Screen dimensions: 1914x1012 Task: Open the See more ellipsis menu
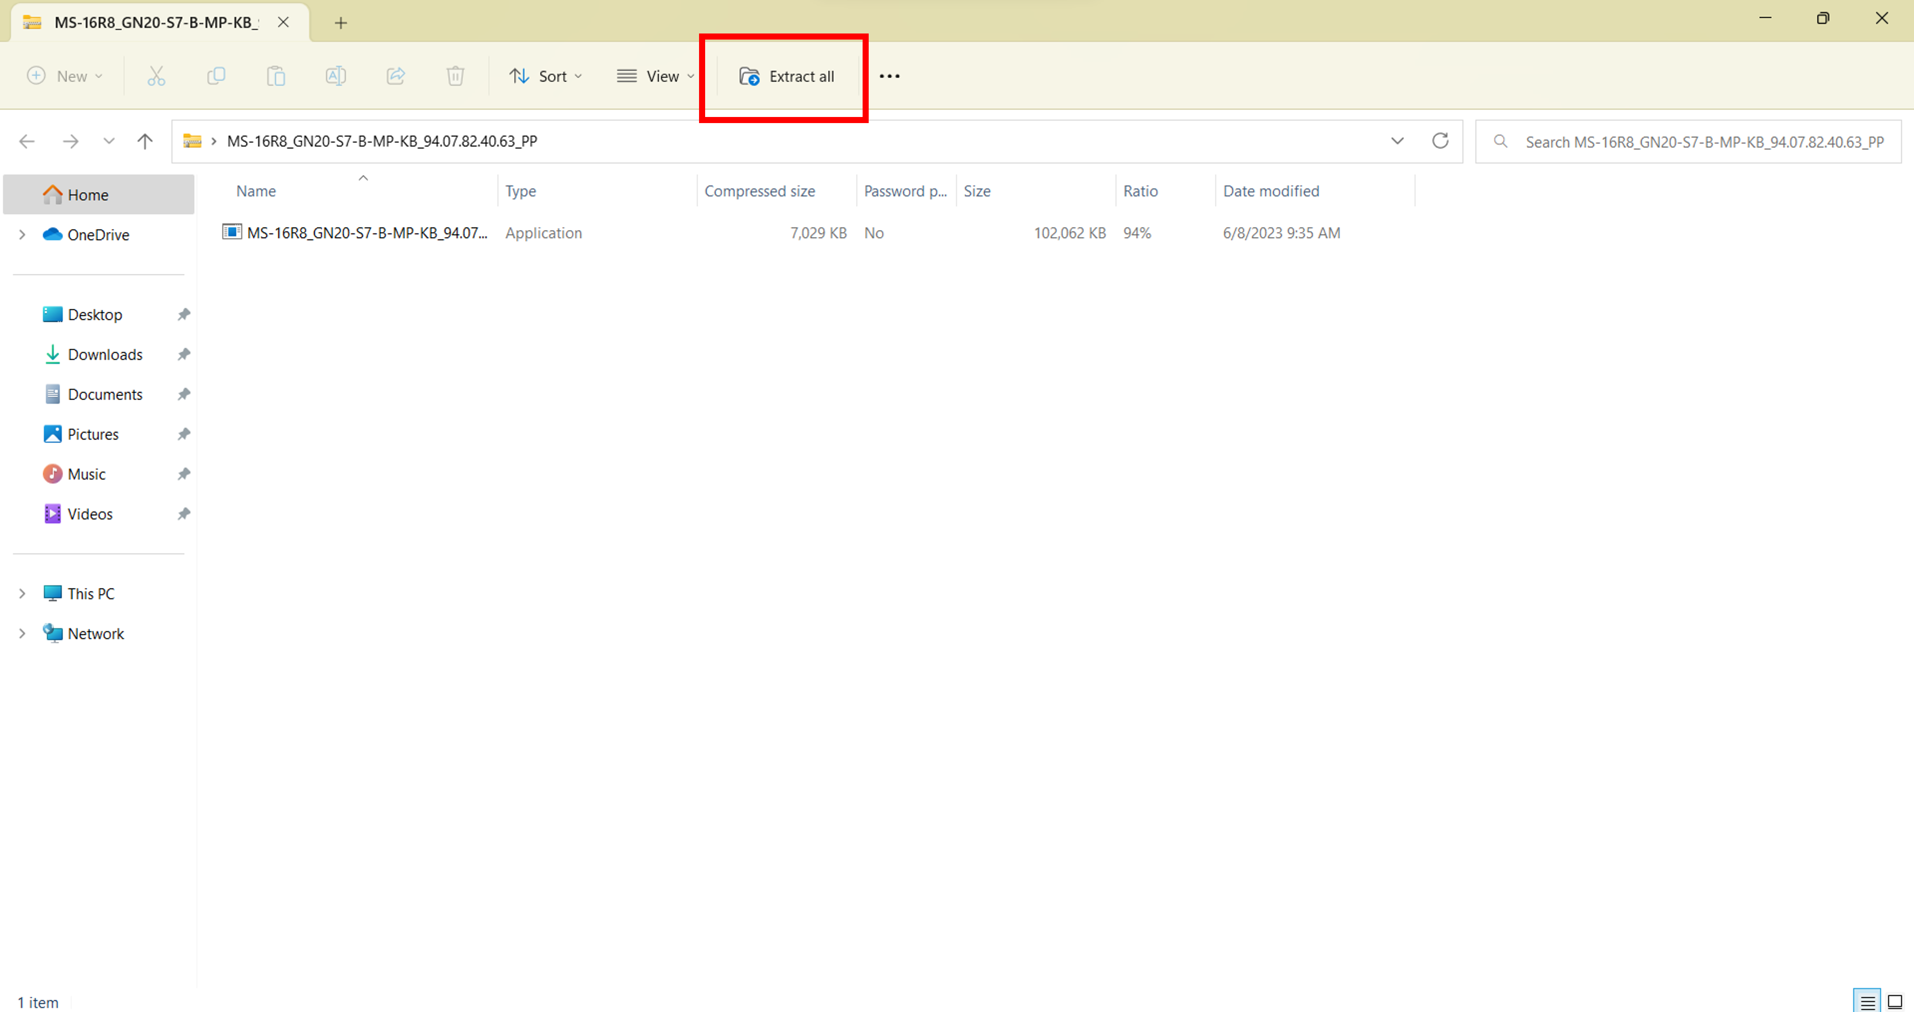[x=890, y=76]
